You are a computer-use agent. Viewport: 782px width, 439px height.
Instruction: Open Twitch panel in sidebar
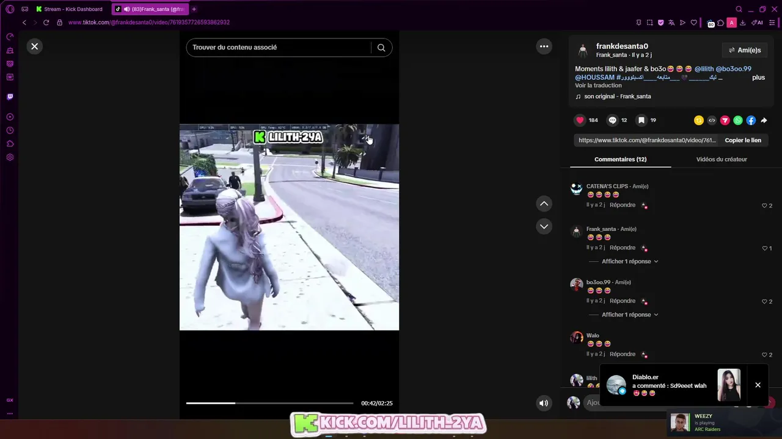[10, 96]
